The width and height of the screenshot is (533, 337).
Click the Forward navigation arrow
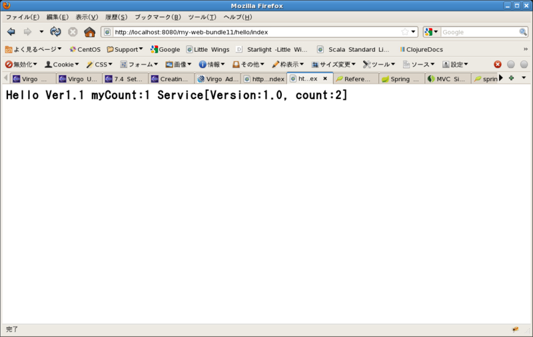pyautogui.click(x=27, y=32)
